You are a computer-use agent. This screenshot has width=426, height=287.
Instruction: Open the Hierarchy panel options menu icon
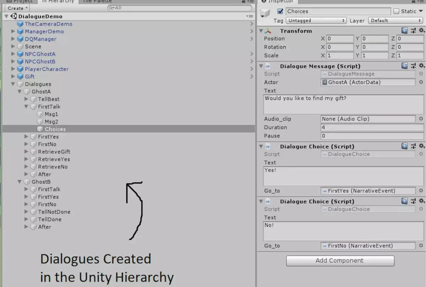250,1
